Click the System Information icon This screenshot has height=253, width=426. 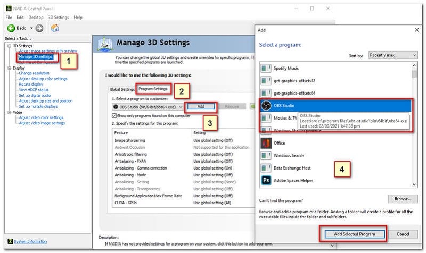(x=10, y=241)
